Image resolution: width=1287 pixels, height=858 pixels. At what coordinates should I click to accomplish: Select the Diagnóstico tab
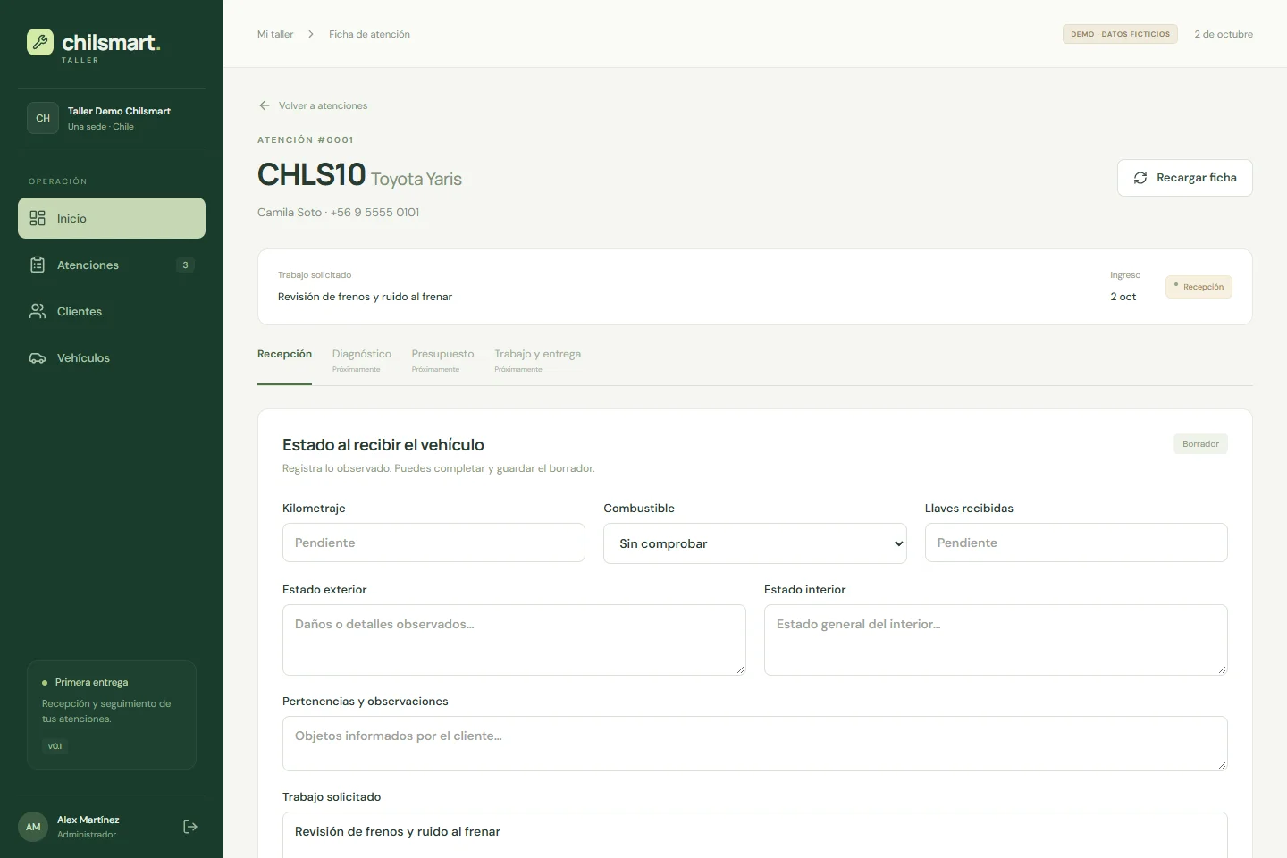(362, 360)
